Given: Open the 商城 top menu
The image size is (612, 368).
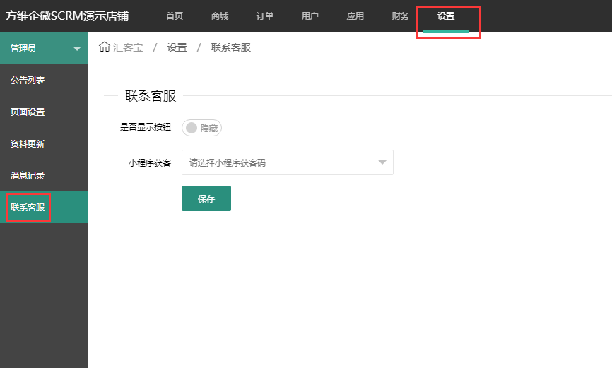Looking at the screenshot, I should [219, 16].
